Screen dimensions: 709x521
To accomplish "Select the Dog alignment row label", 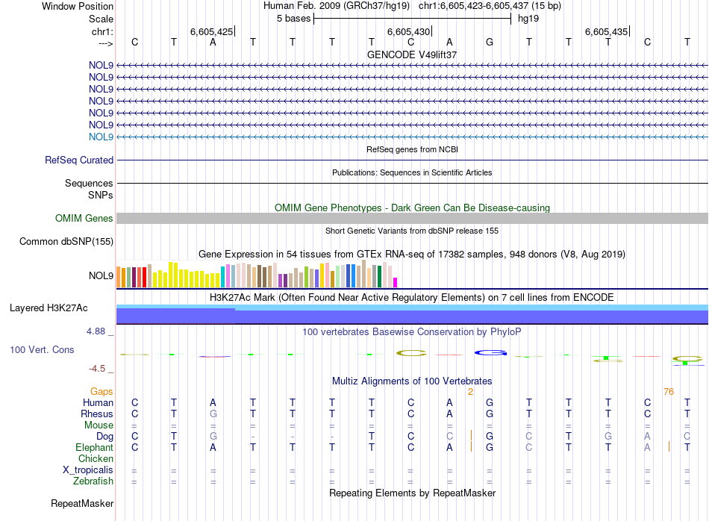I will [x=105, y=437].
